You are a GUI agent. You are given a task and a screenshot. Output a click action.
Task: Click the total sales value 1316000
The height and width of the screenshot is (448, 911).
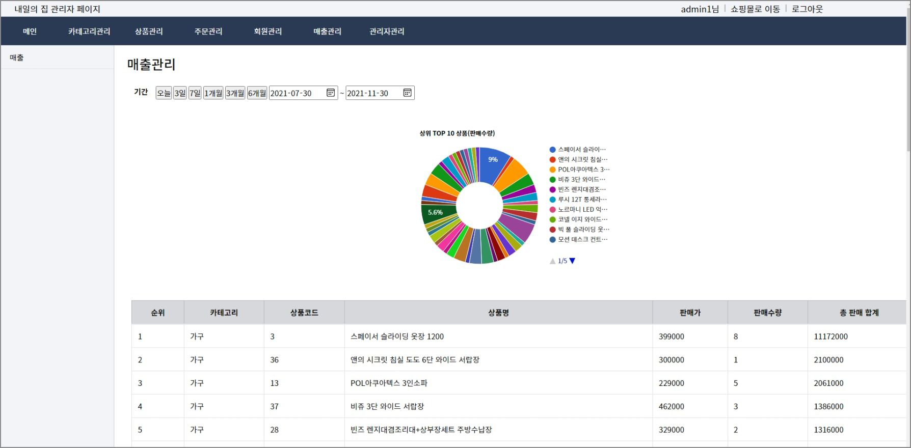[828, 430]
